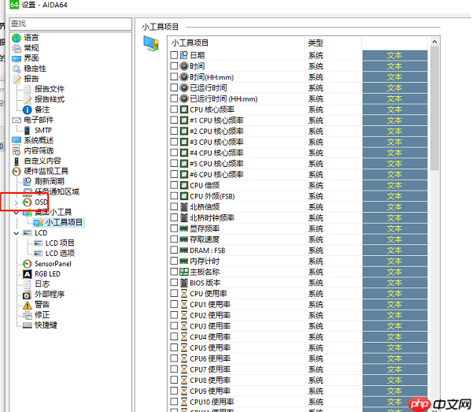The image size is (472, 412).
Task: Select the 北桥时钟频率 row
Action: 212,218
